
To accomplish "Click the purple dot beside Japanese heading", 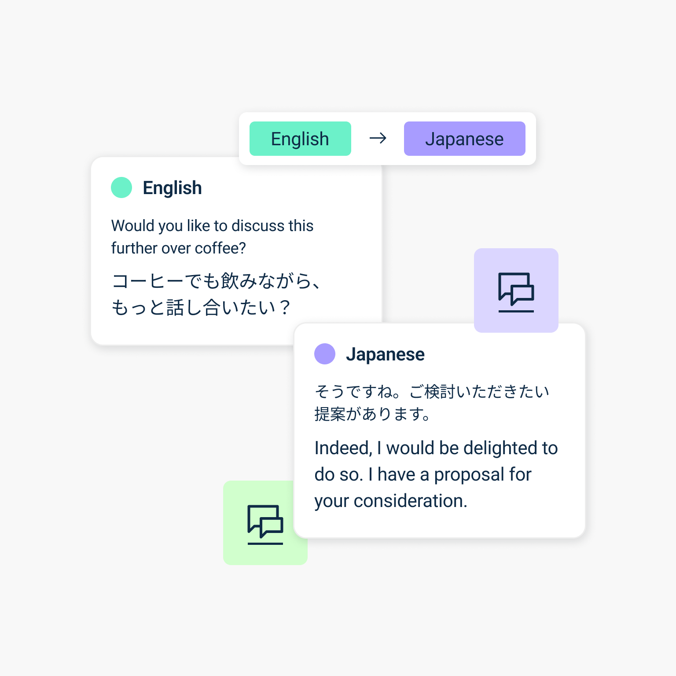I will point(325,354).
